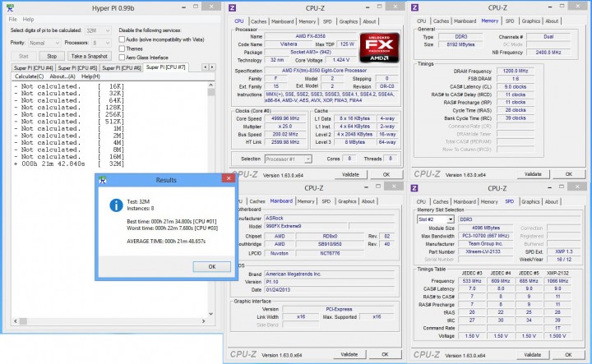The image size is (592, 364).
Task: Close the Results dialog with the red X
Action: pos(229,178)
